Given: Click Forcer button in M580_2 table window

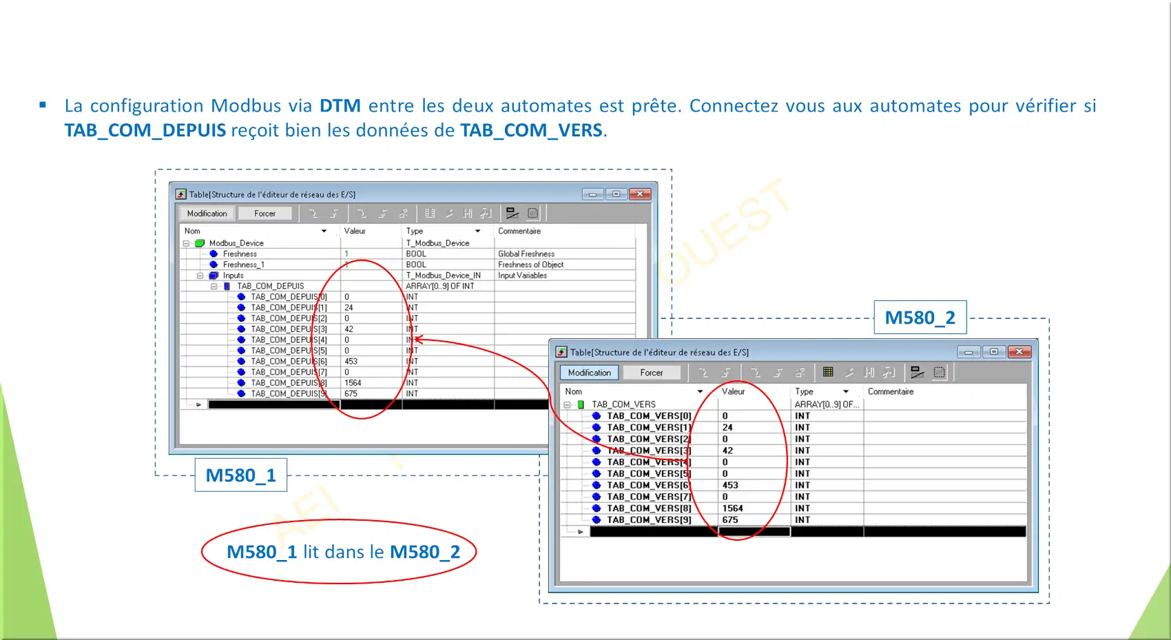Looking at the screenshot, I should (x=652, y=373).
